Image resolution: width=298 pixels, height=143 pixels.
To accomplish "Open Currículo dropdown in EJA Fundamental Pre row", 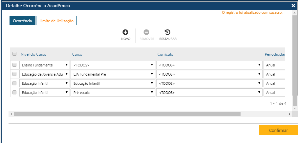I will click(x=209, y=74).
